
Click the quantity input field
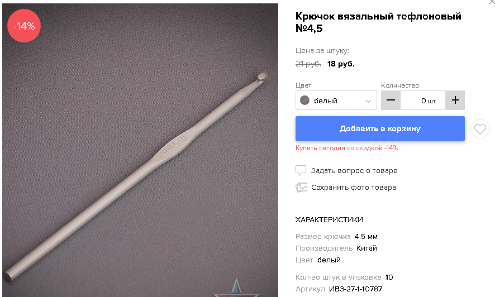click(x=423, y=100)
